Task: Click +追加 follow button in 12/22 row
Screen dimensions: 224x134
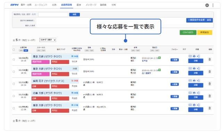Action: click(174, 60)
